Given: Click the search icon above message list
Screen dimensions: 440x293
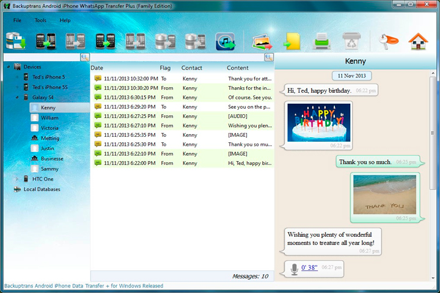Looking at the screenshot, I should [x=269, y=57].
